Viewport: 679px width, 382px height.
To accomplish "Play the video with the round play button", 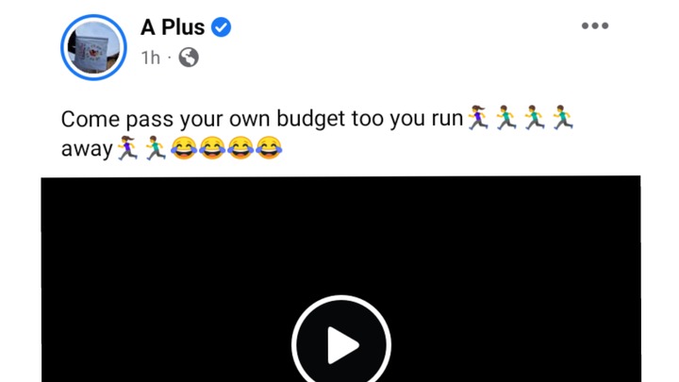I will tap(341, 343).
